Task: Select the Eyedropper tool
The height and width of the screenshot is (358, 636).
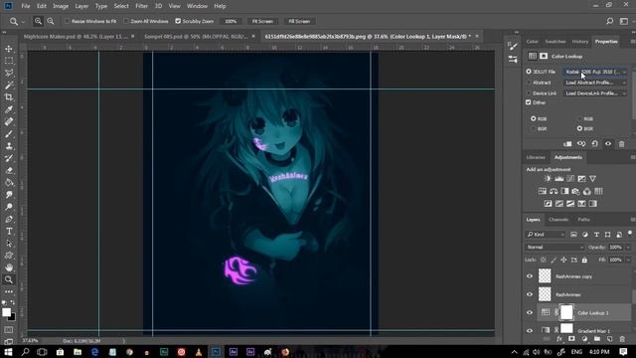Action: tap(9, 109)
